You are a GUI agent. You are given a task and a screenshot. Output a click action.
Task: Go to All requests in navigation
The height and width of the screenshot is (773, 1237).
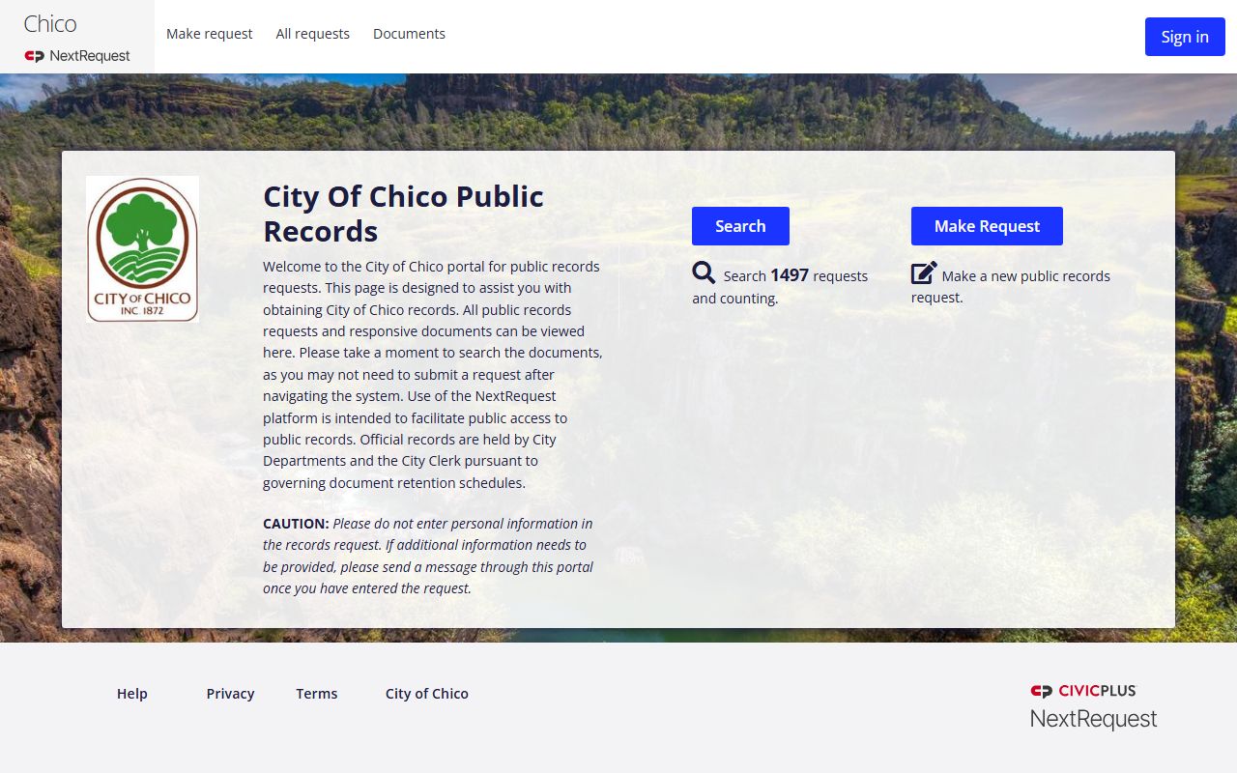click(313, 34)
